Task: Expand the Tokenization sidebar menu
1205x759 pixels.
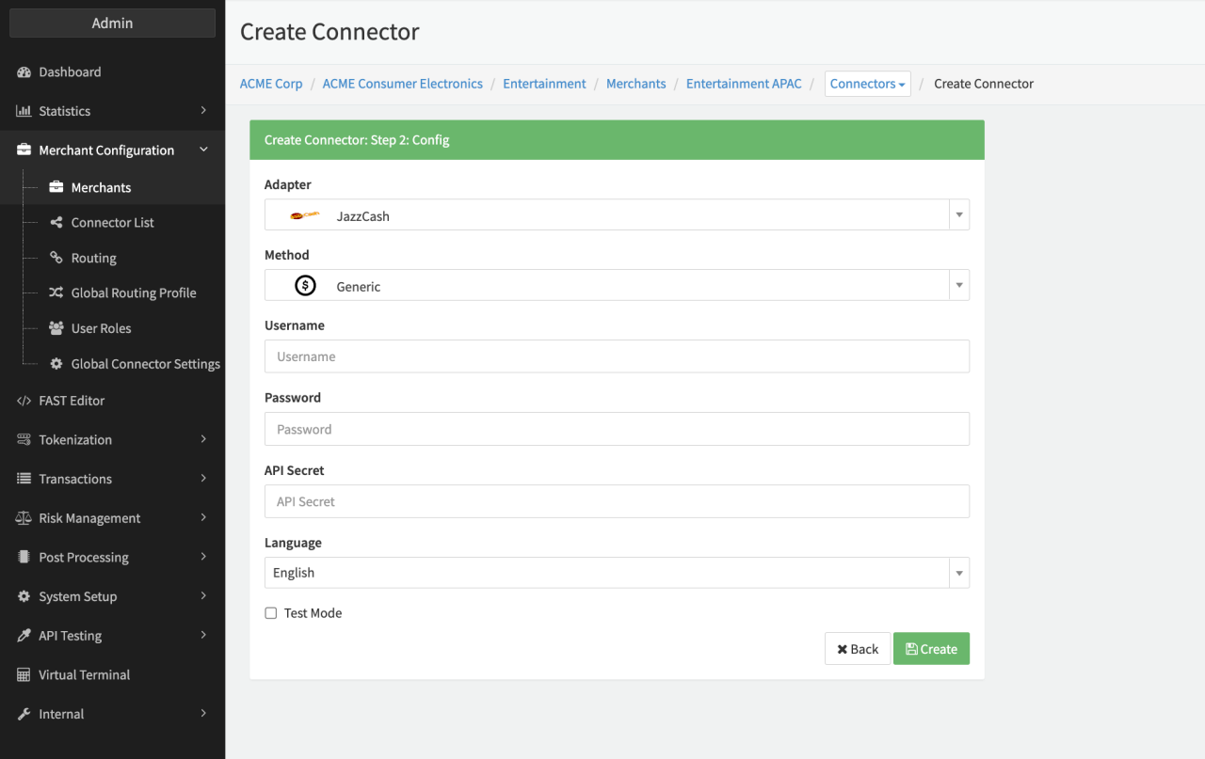Action: (112, 440)
